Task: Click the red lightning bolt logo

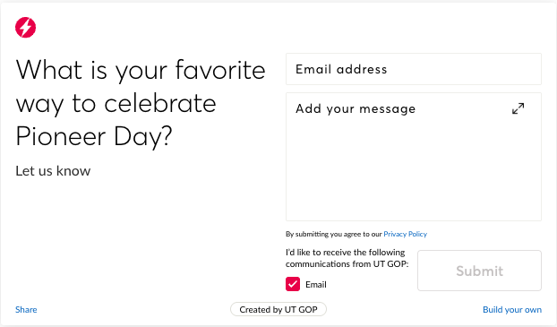Action: point(26,28)
